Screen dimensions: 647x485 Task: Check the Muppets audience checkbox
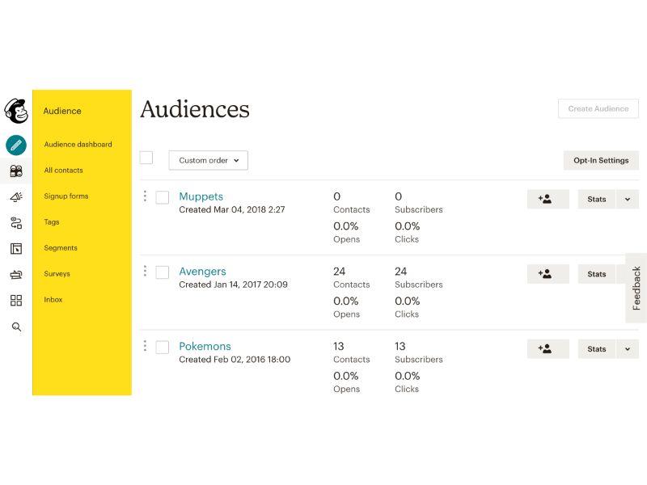pyautogui.click(x=162, y=197)
